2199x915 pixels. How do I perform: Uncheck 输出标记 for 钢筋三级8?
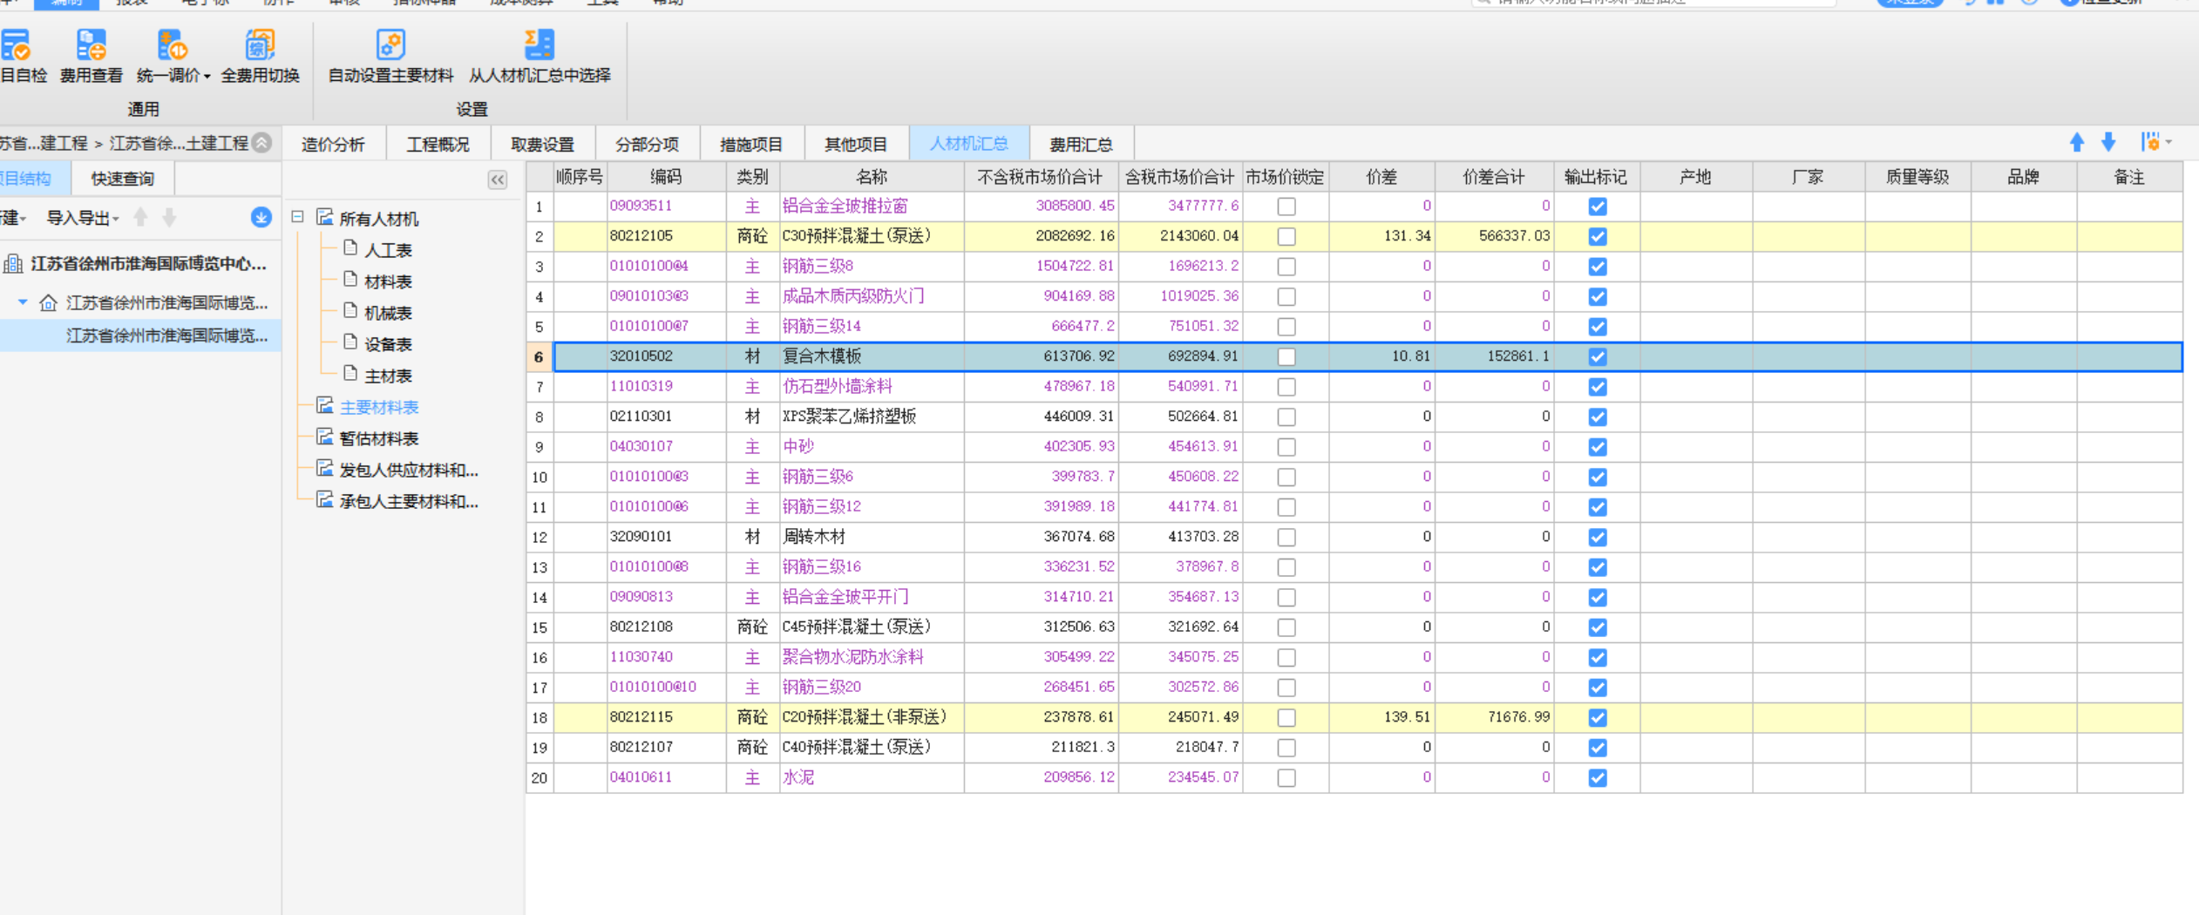[x=1598, y=267]
